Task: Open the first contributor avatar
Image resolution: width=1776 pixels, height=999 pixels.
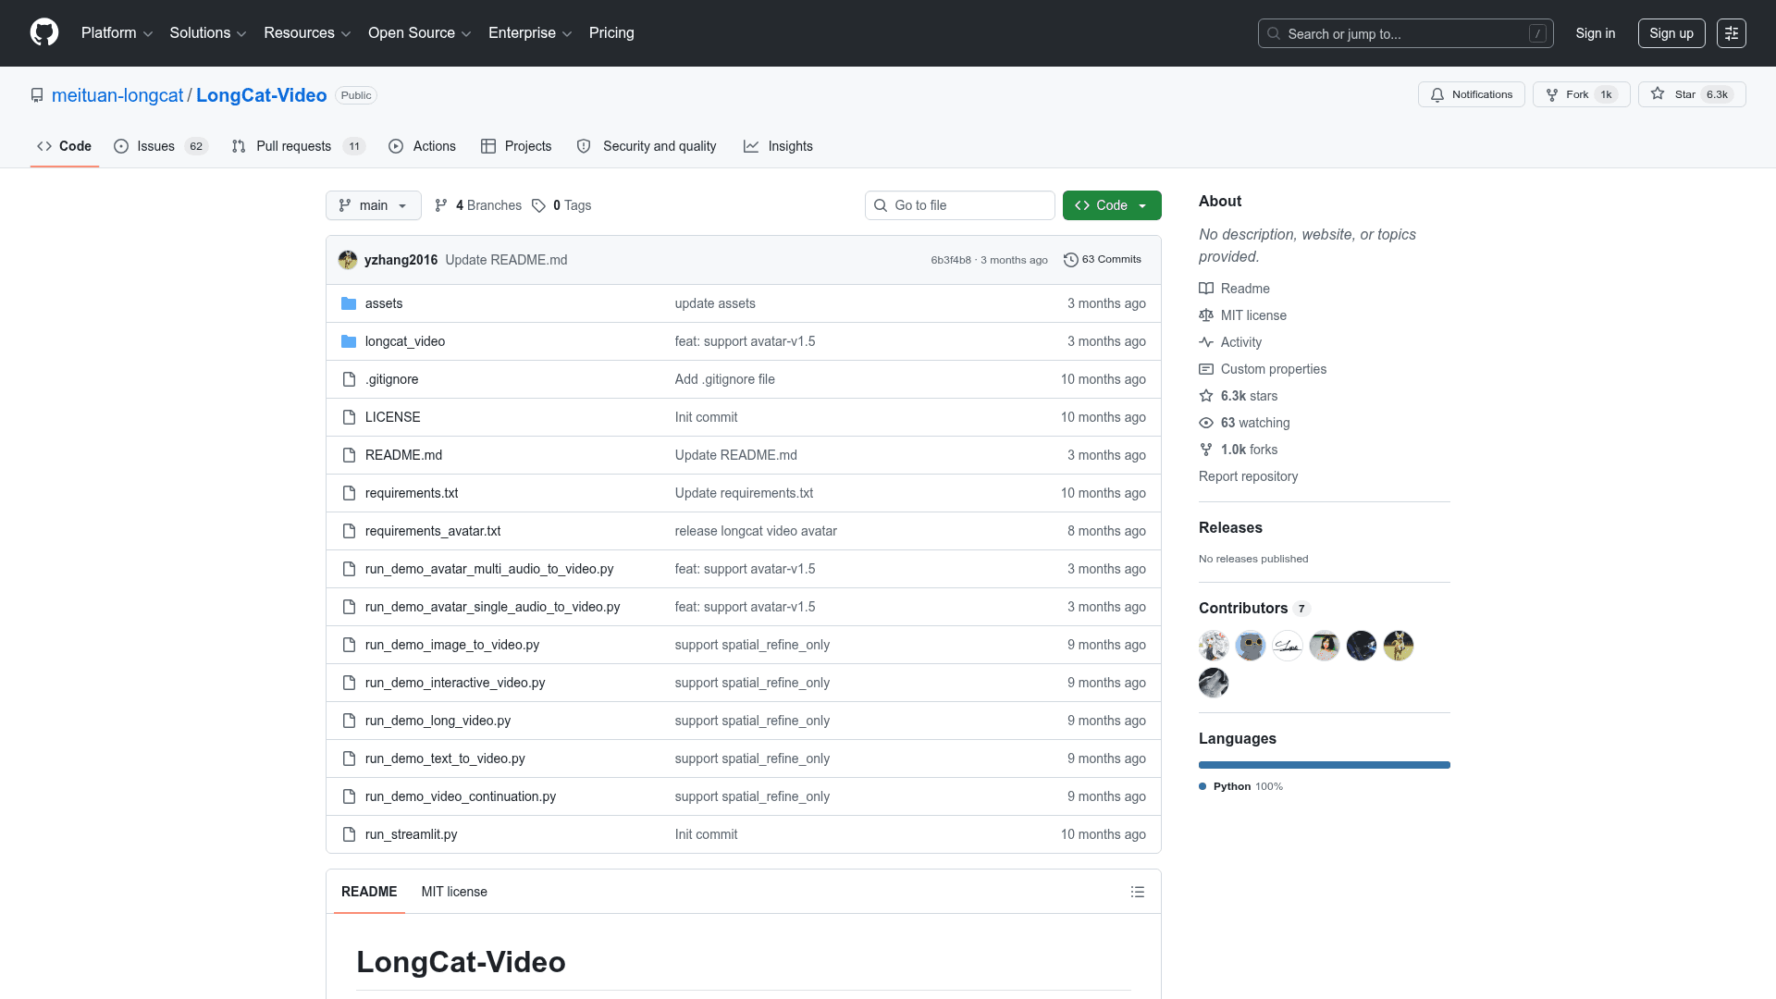Action: tap(1214, 646)
